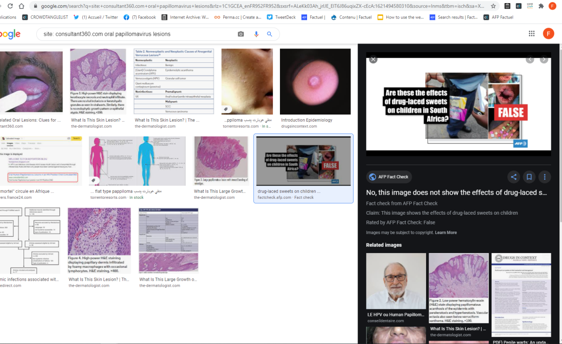The image size is (562, 344).
Task: Open the Google account avatar F
Action: (x=548, y=33)
